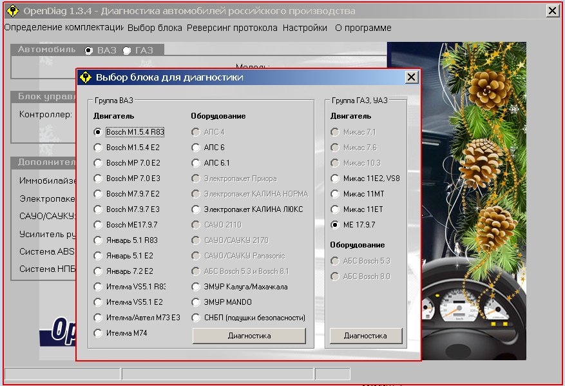Open the Выбор блока menu
This screenshot has height=386, width=565.
click(155, 28)
